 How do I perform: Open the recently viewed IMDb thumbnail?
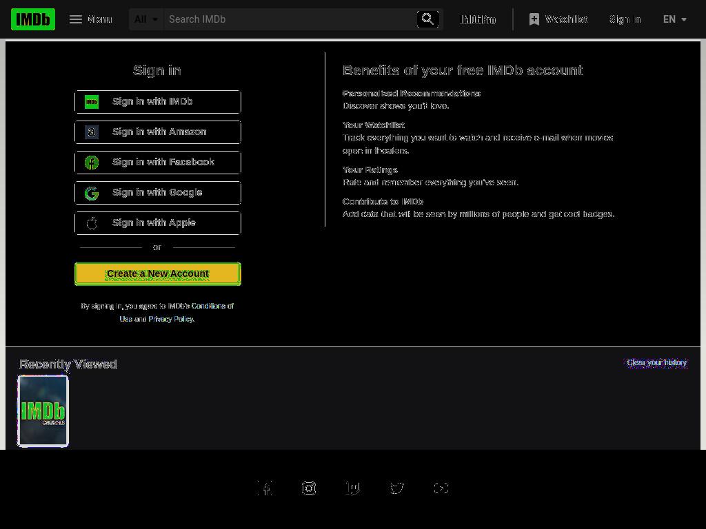[x=43, y=411]
